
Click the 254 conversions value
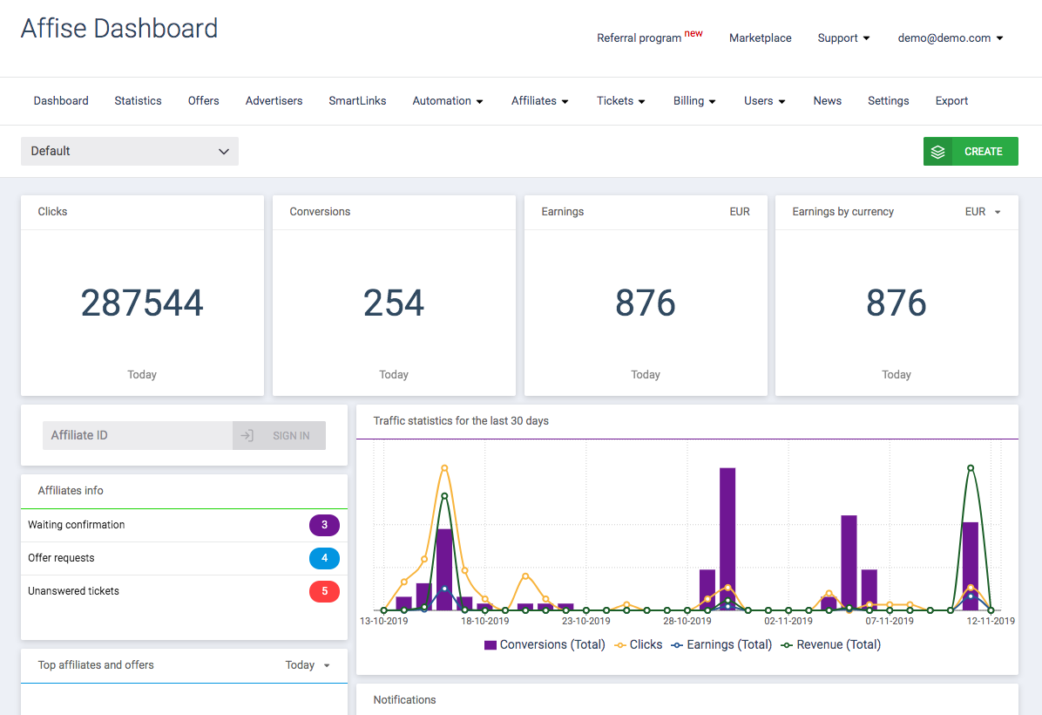(394, 303)
